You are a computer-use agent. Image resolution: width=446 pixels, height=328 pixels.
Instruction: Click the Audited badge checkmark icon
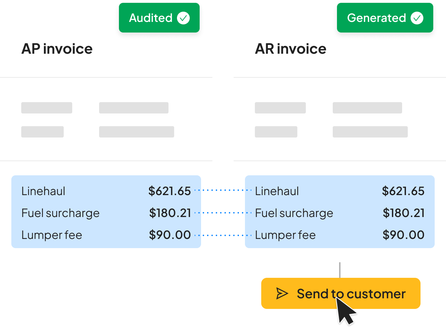coord(183,18)
